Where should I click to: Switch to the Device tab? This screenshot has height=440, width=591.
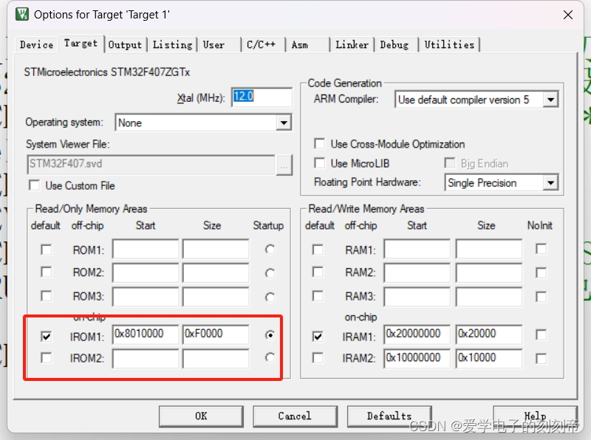36,45
